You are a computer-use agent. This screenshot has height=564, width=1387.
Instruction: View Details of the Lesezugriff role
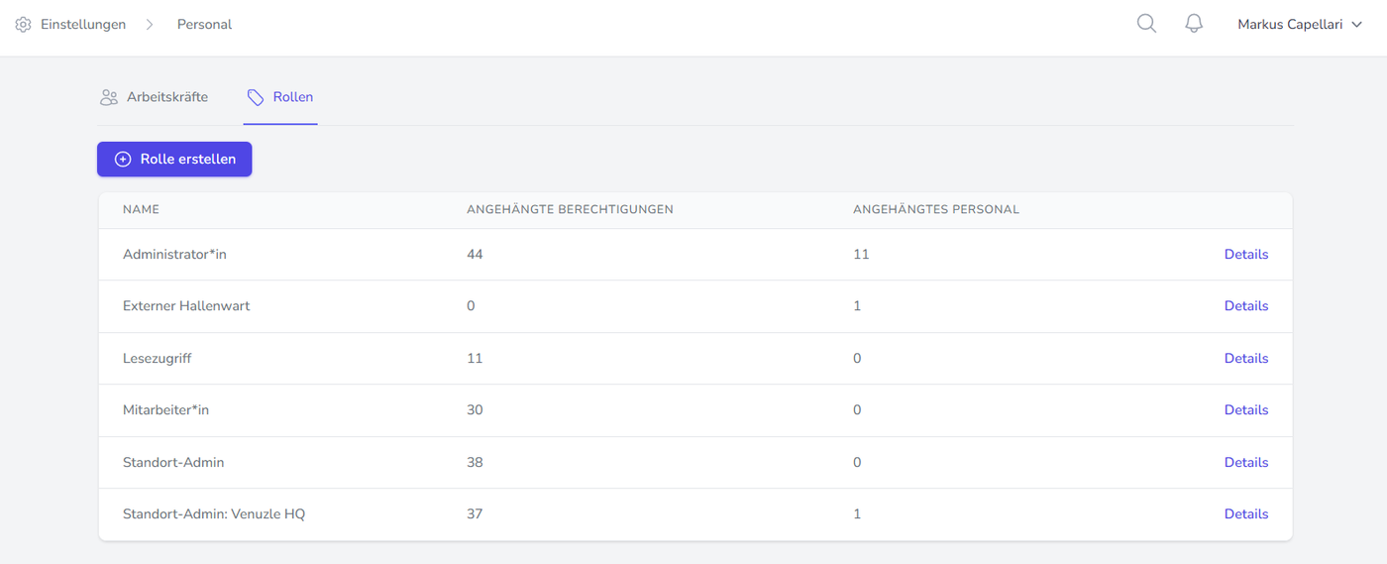tap(1245, 359)
